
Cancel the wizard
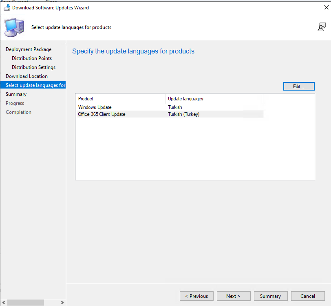308,296
